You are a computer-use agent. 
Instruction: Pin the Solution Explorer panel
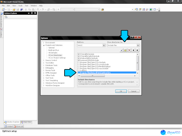pyautogui.click(x=32, y=13)
